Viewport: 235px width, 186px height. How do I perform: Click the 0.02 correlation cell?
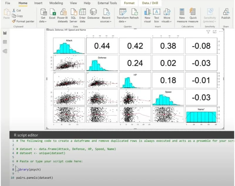click(168, 63)
